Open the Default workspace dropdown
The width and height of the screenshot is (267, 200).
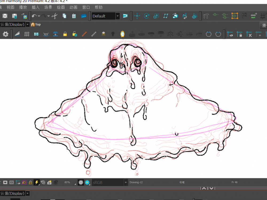(x=117, y=16)
